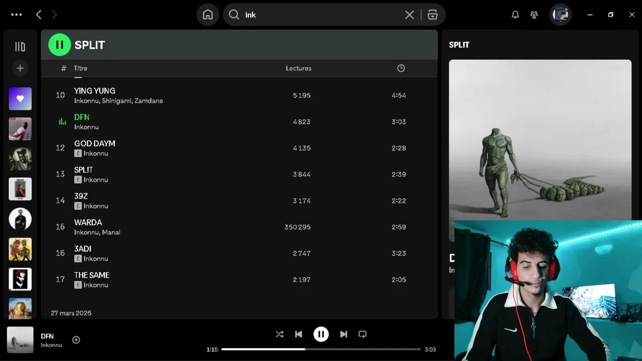Select the 39Z track
This screenshot has width=642, height=361.
[x=81, y=196]
